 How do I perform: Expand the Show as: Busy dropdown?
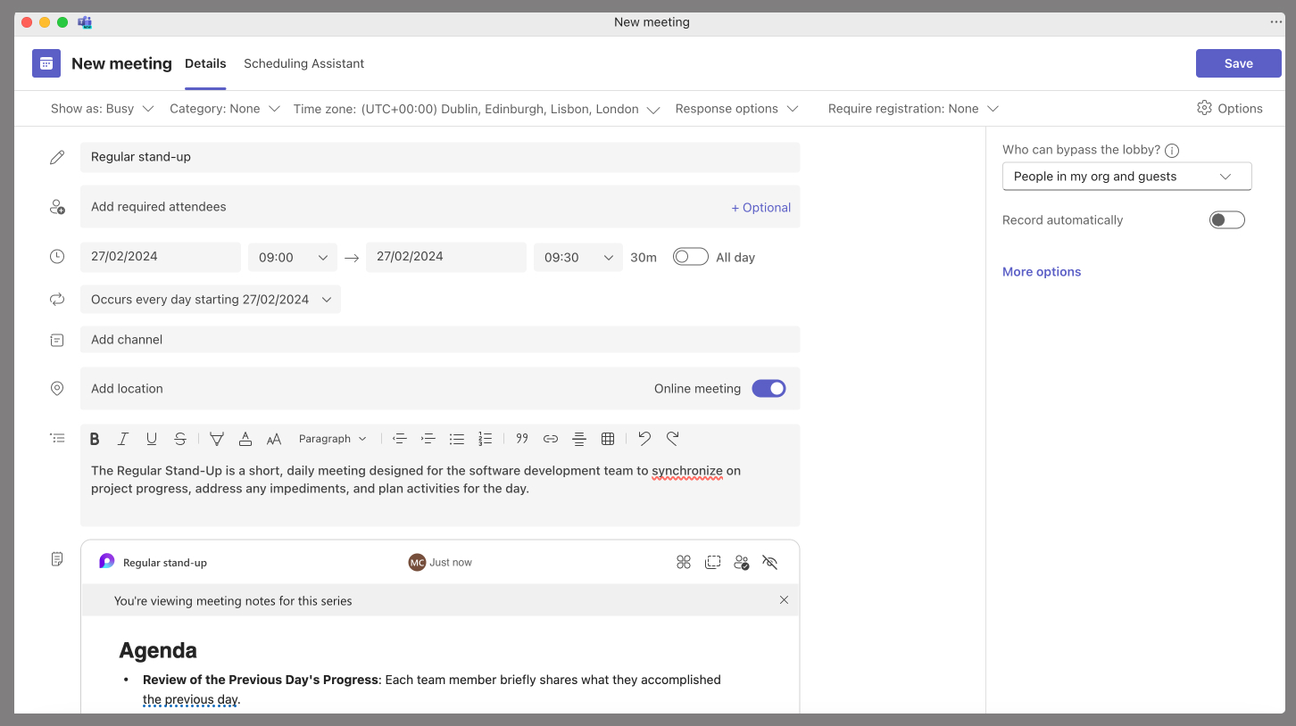pyautogui.click(x=102, y=109)
